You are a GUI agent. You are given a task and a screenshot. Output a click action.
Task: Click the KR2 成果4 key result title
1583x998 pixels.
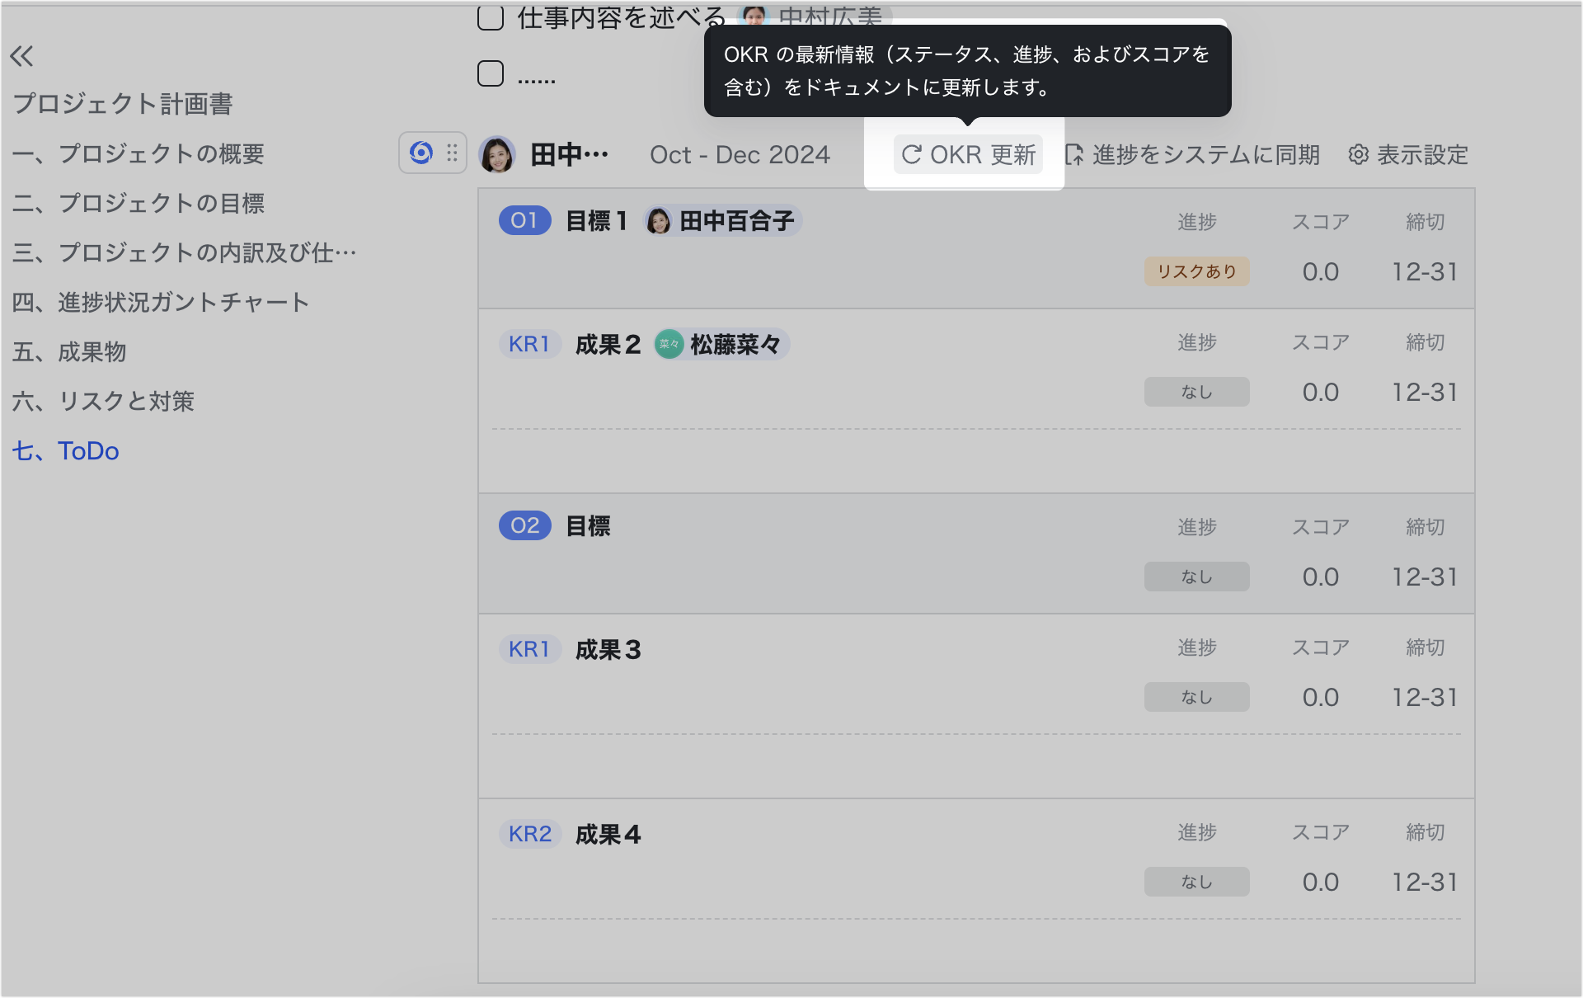coord(608,835)
